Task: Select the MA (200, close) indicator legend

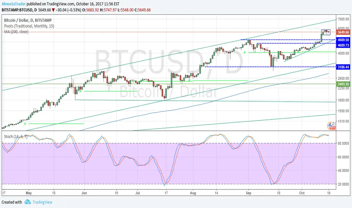Action: tap(16, 32)
